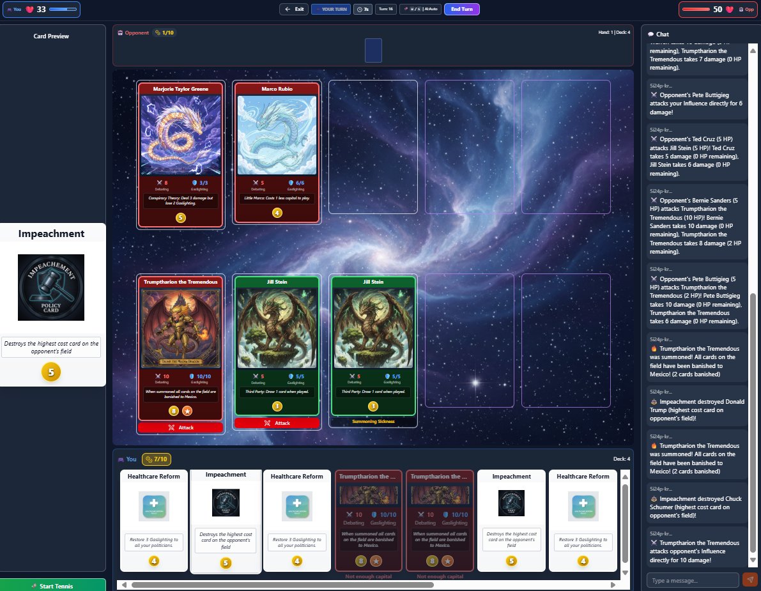Click the second Healthcare Reform plus icon
761x591 pixels.
click(x=297, y=506)
